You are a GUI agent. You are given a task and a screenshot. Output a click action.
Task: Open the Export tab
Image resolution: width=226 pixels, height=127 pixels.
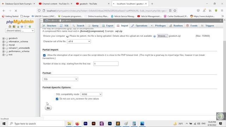tap(108, 26)
